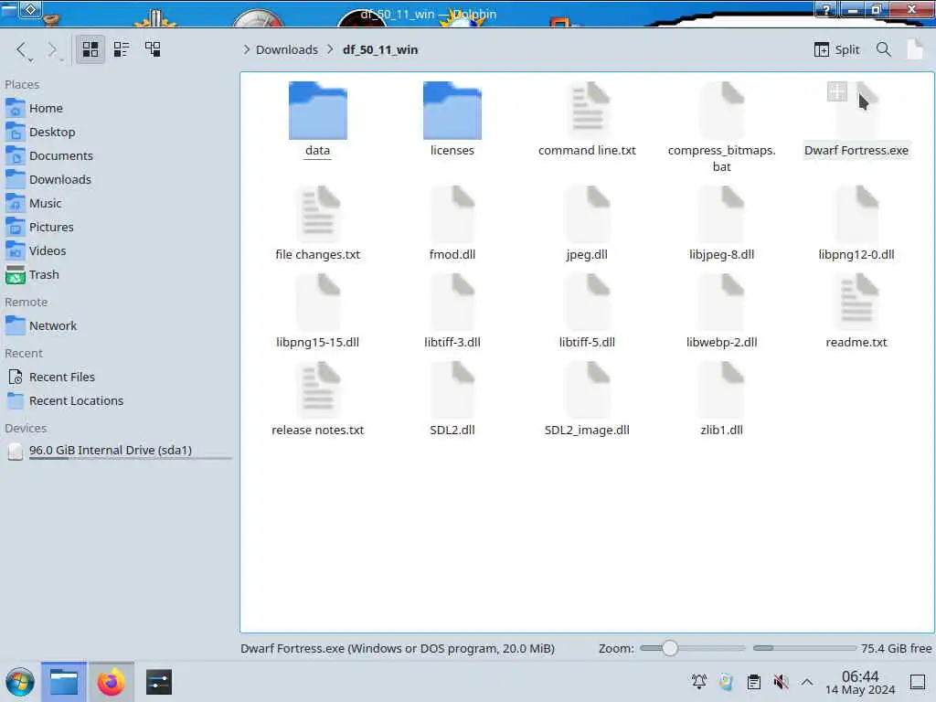Select fmod.dll file icon

pyautogui.click(x=452, y=215)
